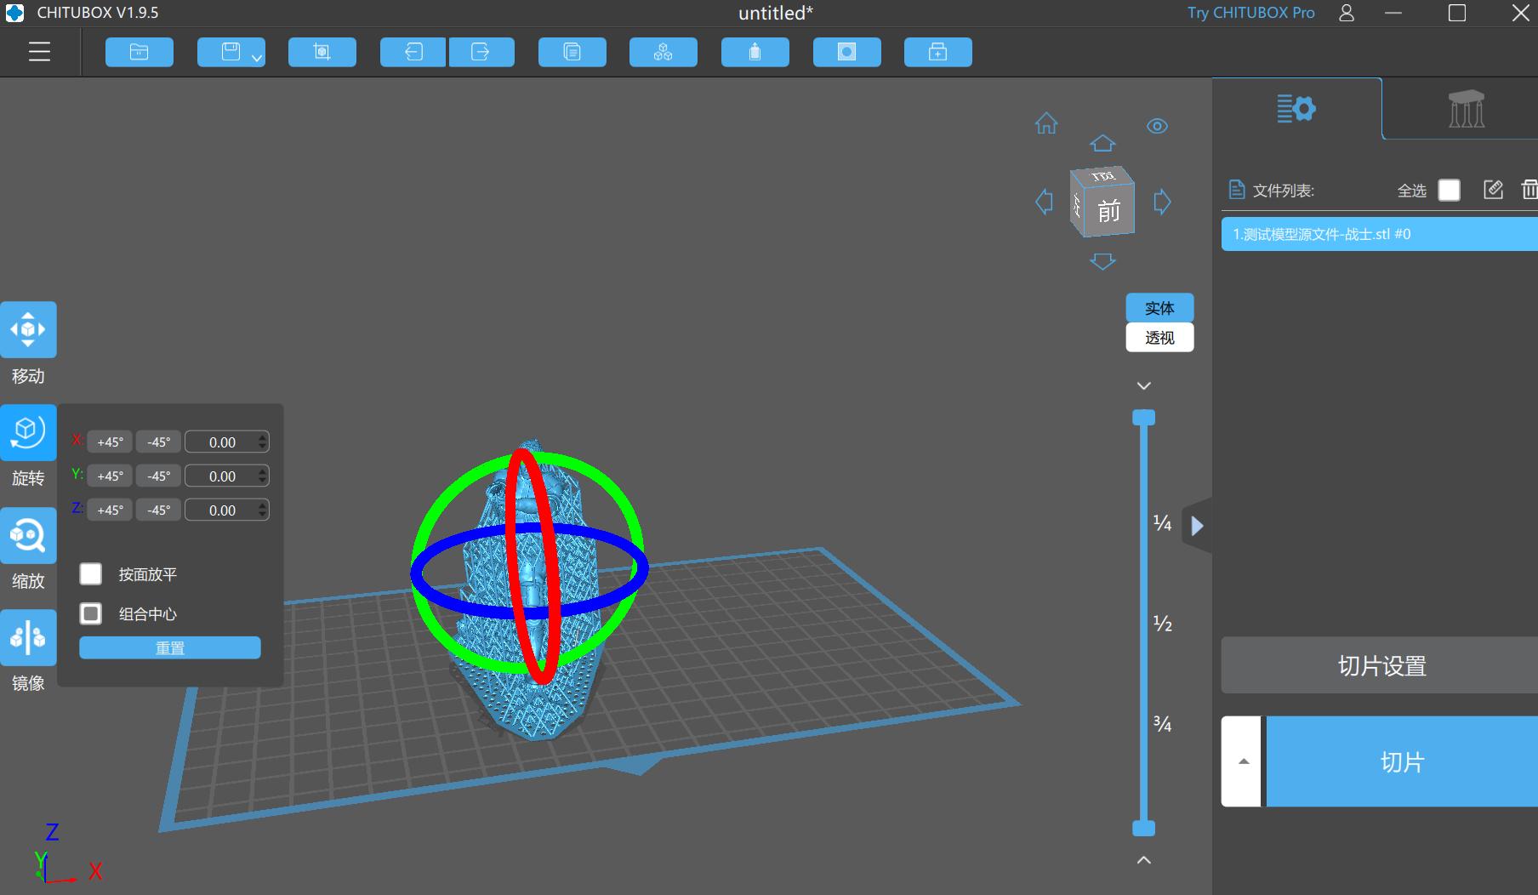Click the Try CHITUBOX Pro link
This screenshot has width=1538, height=895.
tap(1250, 13)
